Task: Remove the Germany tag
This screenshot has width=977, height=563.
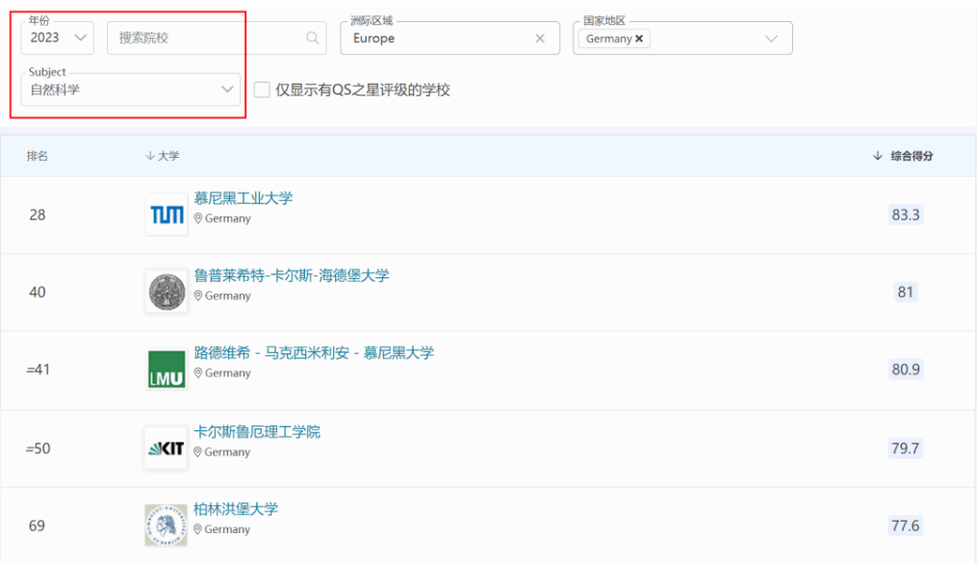Action: [639, 38]
